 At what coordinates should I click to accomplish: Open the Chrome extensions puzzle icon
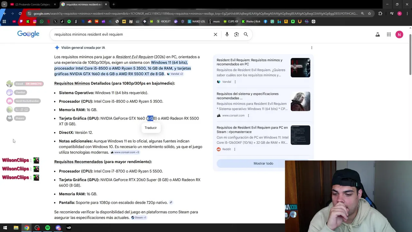(x=380, y=14)
